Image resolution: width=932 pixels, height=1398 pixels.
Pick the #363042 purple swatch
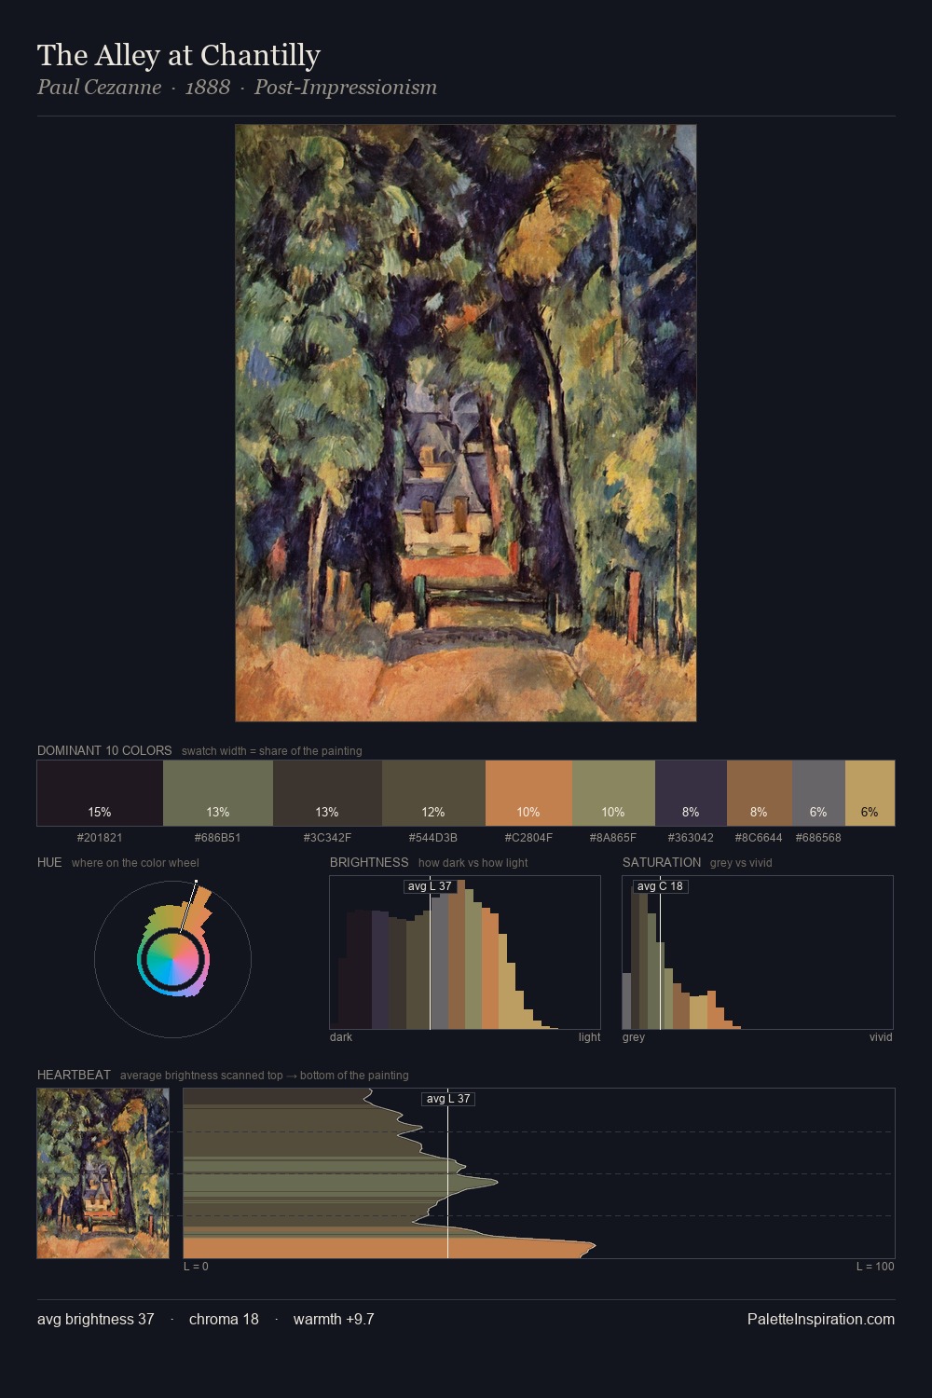(691, 793)
